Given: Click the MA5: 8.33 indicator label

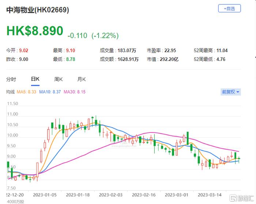Looking at the screenshot, I should [x=26, y=92].
